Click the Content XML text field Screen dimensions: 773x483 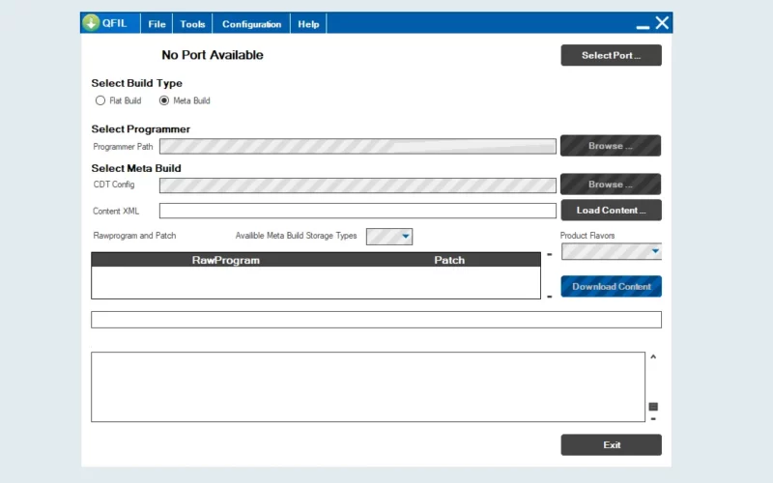[x=358, y=211]
